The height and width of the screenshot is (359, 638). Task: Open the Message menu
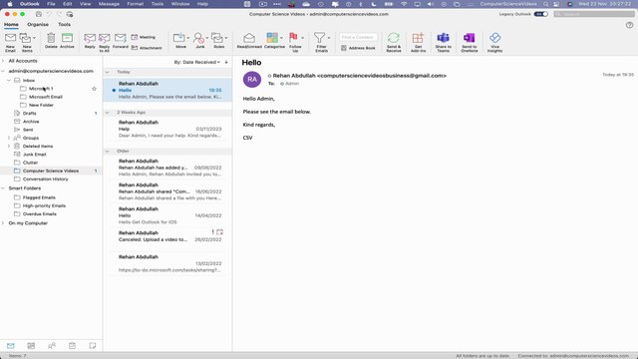point(109,4)
